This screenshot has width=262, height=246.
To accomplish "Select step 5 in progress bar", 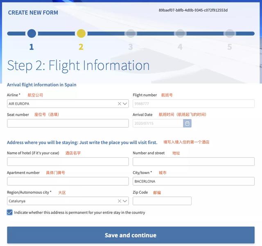I will pos(230,34).
